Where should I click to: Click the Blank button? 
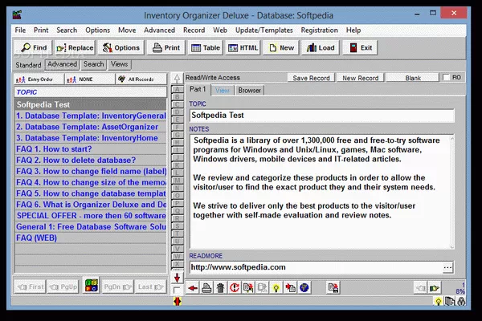(x=413, y=78)
